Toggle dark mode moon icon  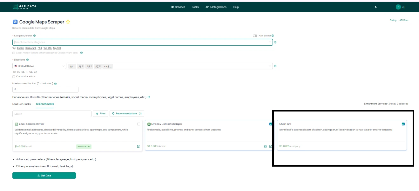[376, 7]
